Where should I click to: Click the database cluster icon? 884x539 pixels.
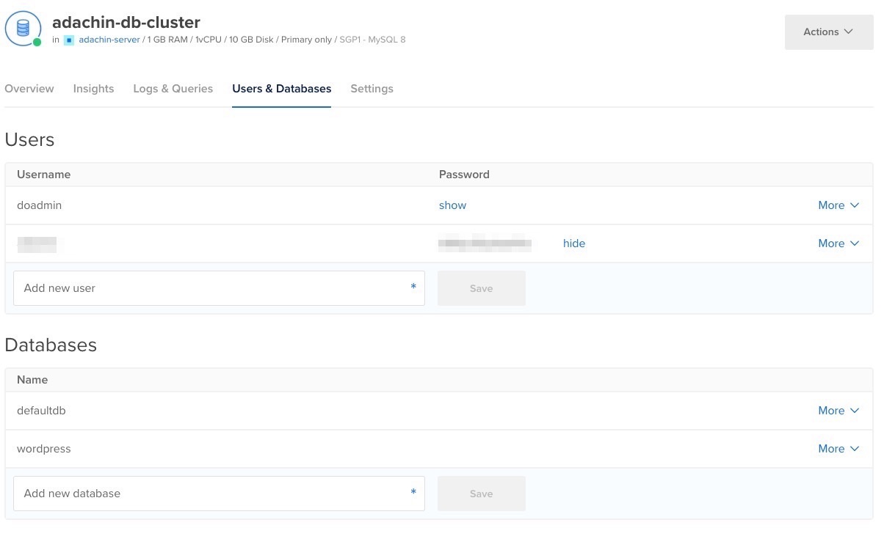23,28
